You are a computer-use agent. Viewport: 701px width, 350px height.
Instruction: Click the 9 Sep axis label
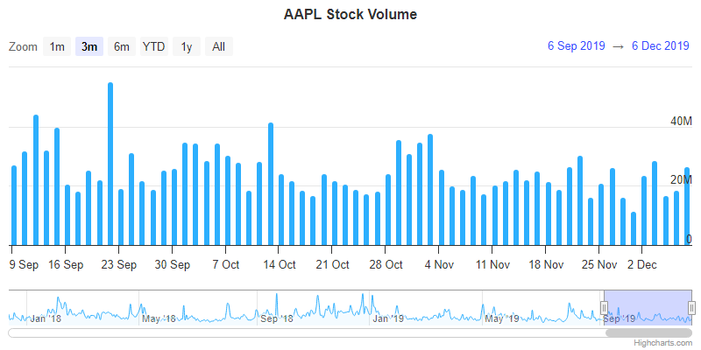(x=25, y=265)
